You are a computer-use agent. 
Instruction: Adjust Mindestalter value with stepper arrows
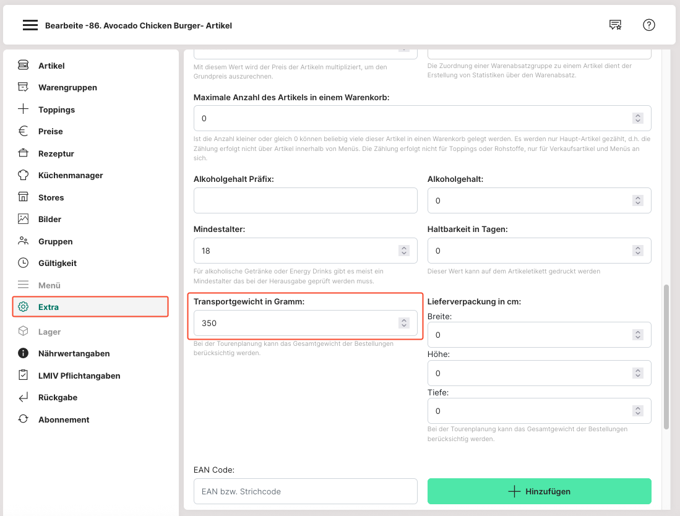point(404,251)
